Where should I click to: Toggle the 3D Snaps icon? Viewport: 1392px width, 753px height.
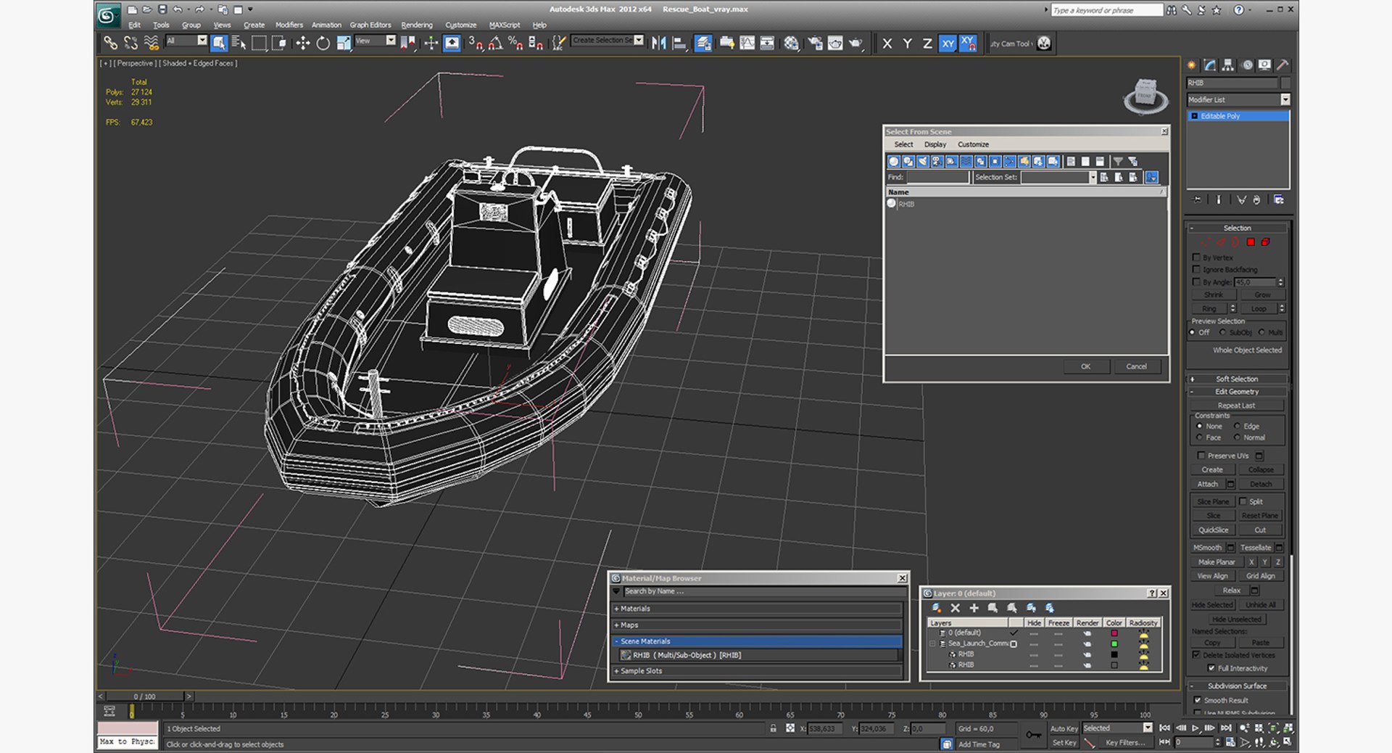point(475,44)
